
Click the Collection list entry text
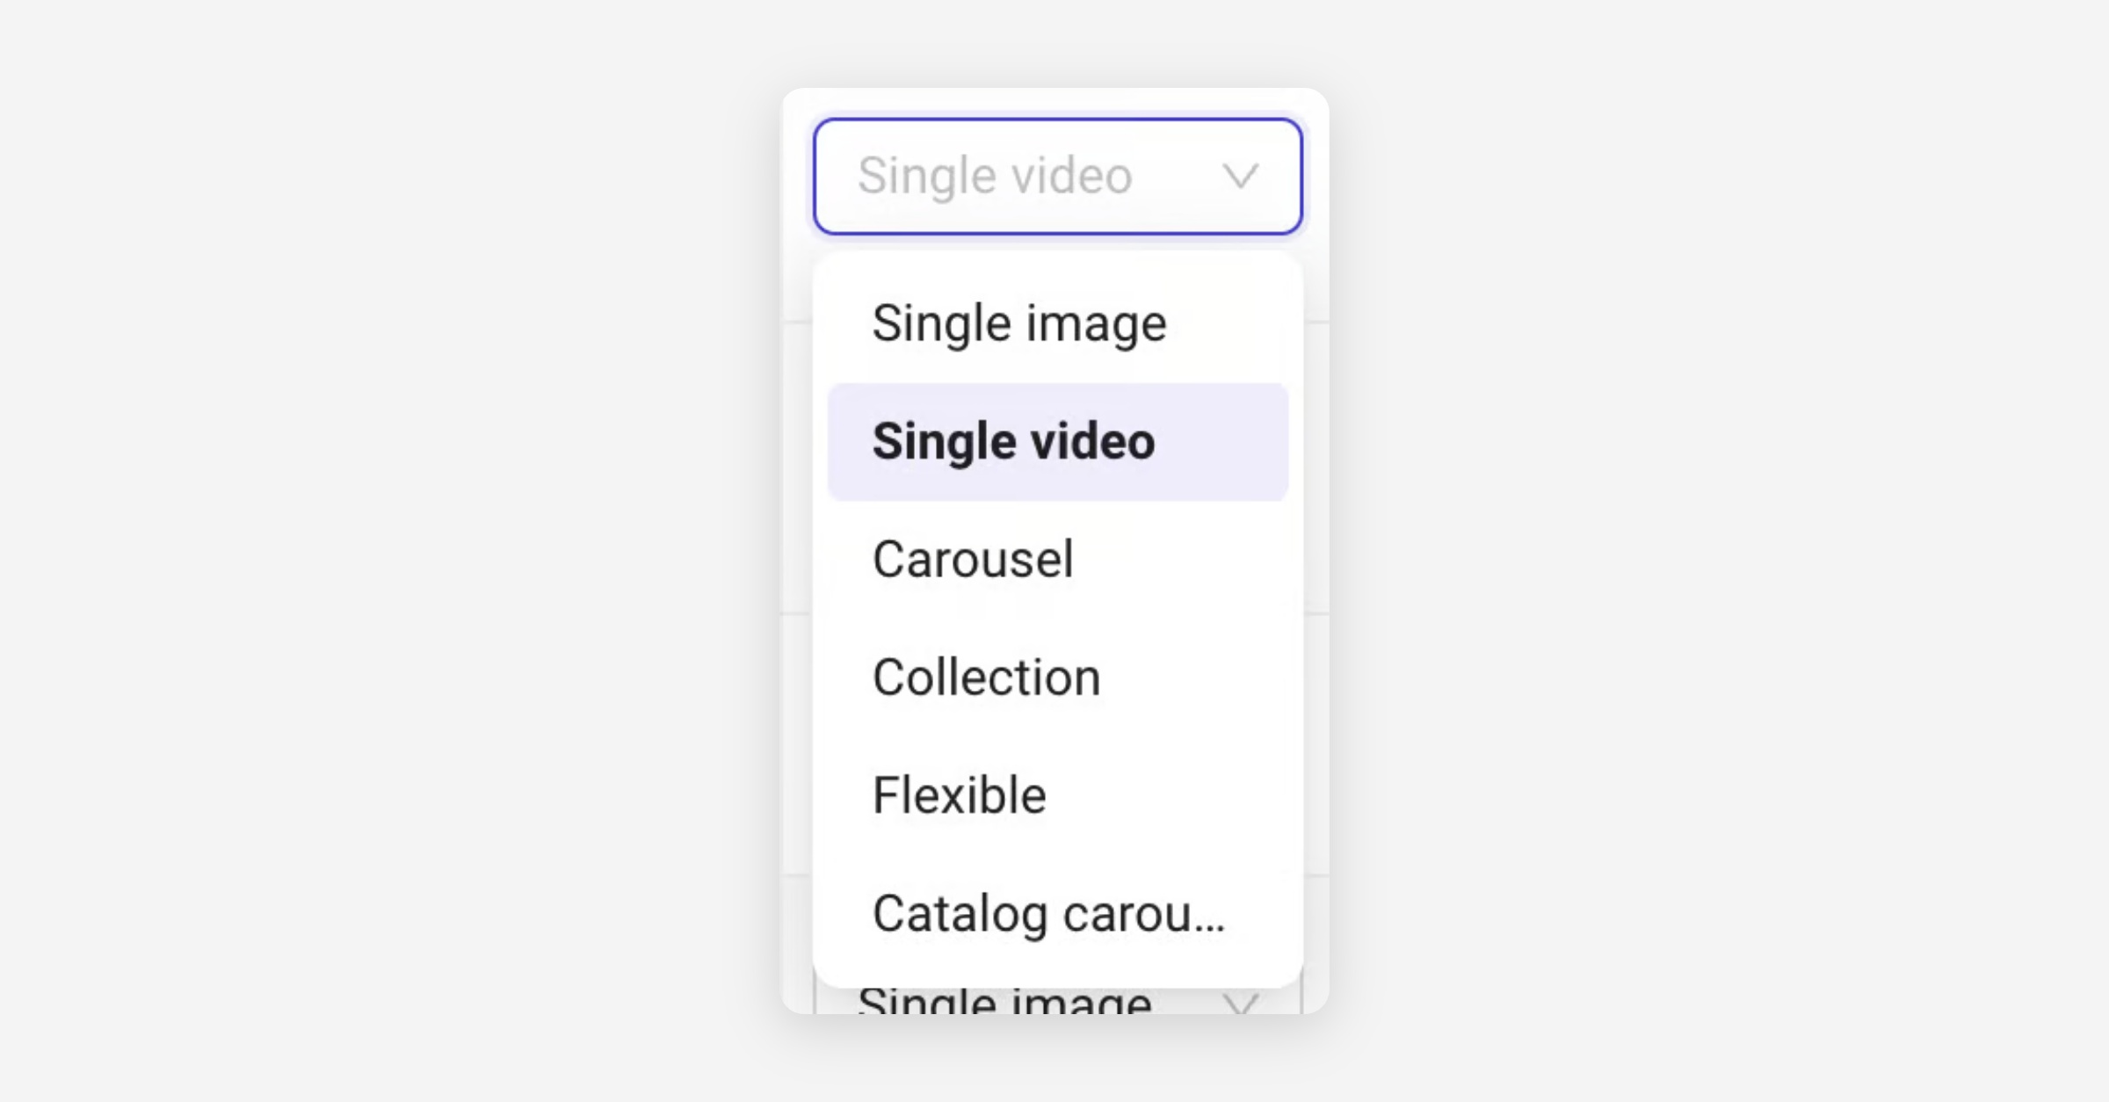(986, 678)
